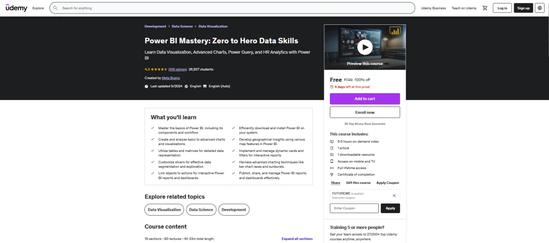The width and height of the screenshot is (549, 243).
Task: Click the 30-Day Money-Back Guarantee text
Action: point(365,124)
